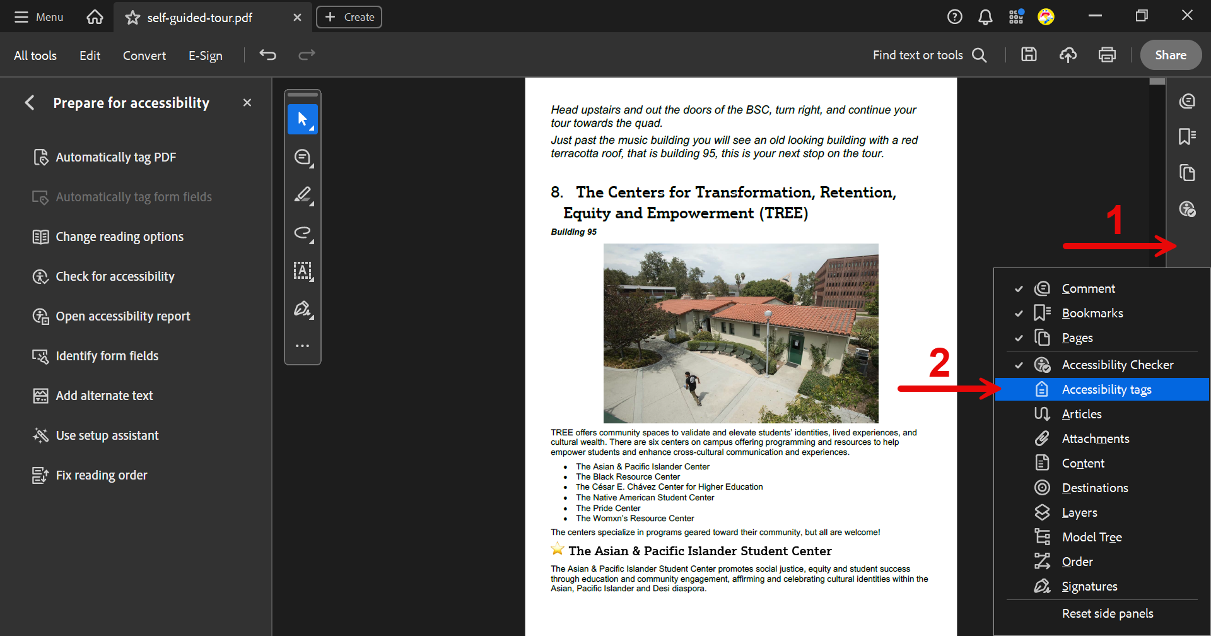The width and height of the screenshot is (1211, 636).
Task: Click the print document icon
Action: 1107,55
